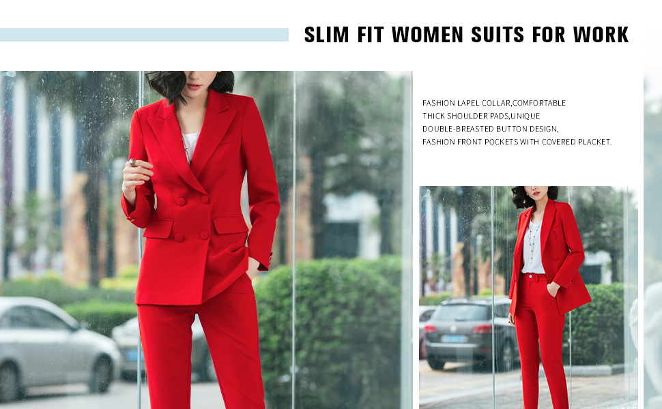Select the "Fashion lapel collar, comfortable" text line
This screenshot has height=409, width=662.
tap(494, 103)
